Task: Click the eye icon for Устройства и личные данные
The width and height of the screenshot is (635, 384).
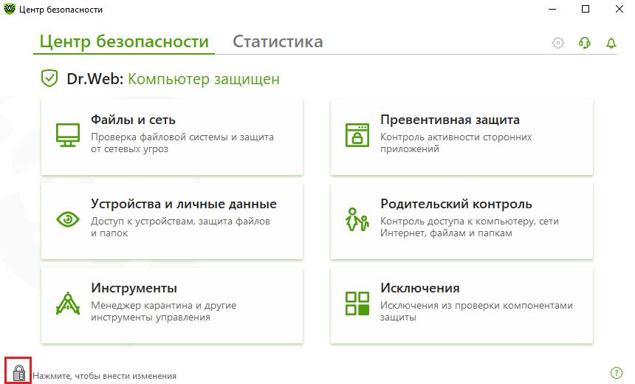Action: (68, 219)
